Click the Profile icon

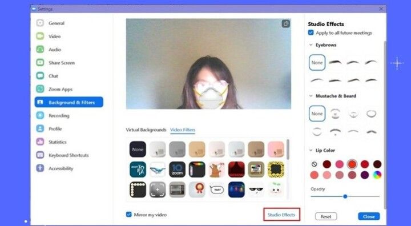coord(40,128)
